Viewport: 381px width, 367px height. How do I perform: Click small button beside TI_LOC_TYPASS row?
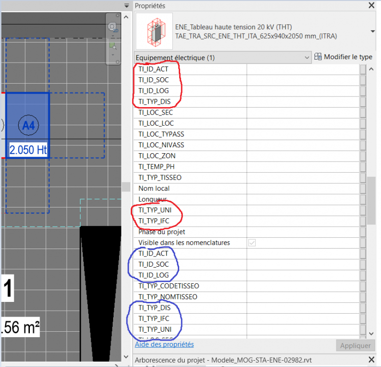363,134
